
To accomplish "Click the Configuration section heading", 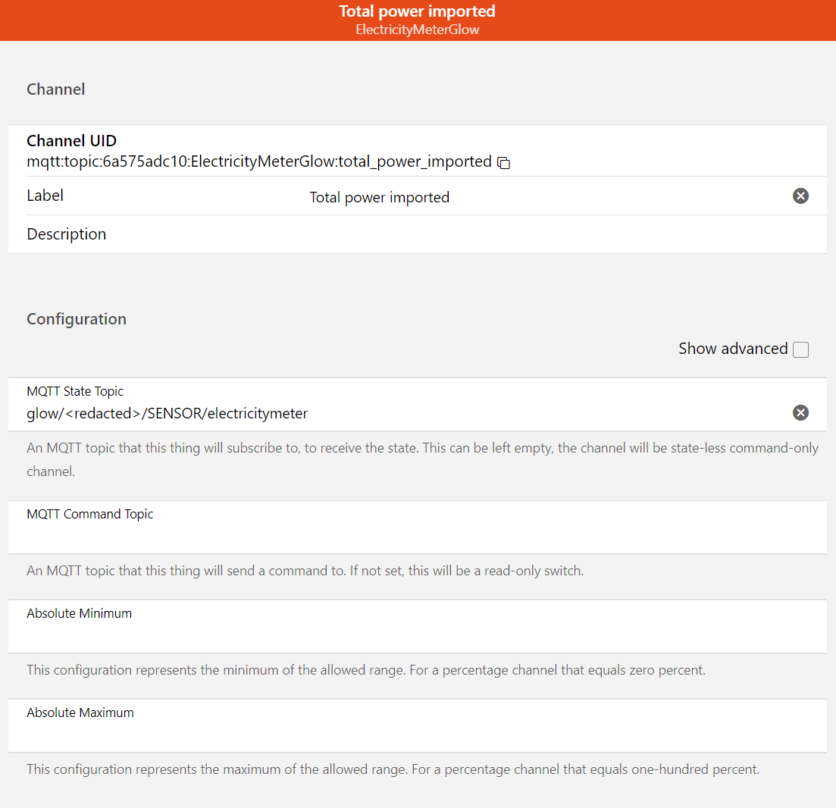I will [x=77, y=319].
